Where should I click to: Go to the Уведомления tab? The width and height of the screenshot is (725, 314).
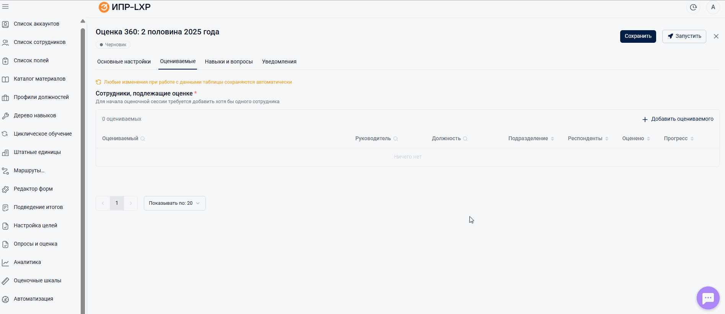click(x=279, y=62)
